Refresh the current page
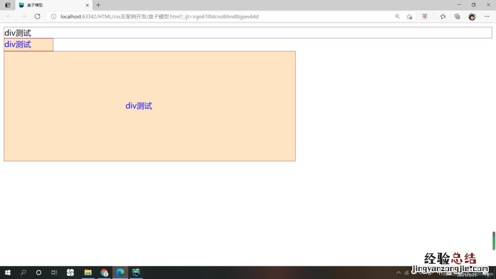 (x=37, y=16)
